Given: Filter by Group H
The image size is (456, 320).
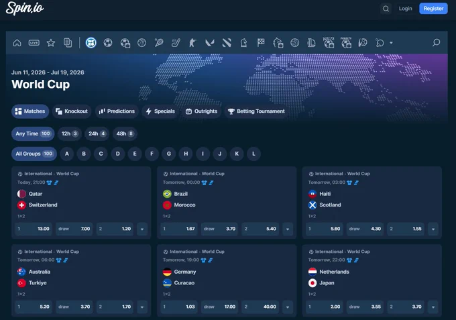Looking at the screenshot, I should coord(186,154).
